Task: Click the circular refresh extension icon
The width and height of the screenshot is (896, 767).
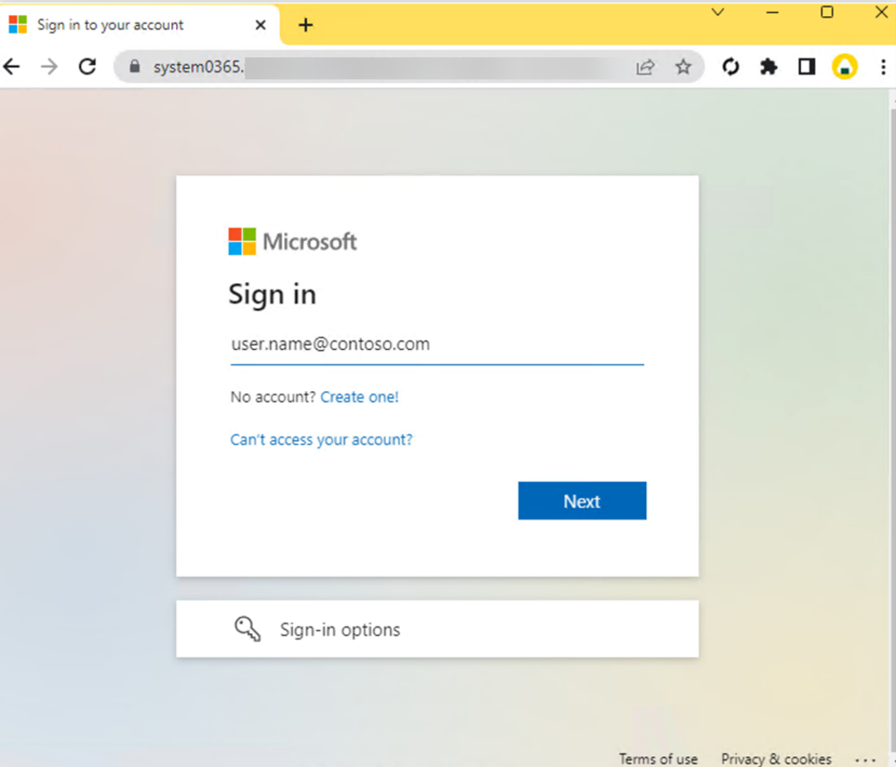Action: [x=731, y=66]
